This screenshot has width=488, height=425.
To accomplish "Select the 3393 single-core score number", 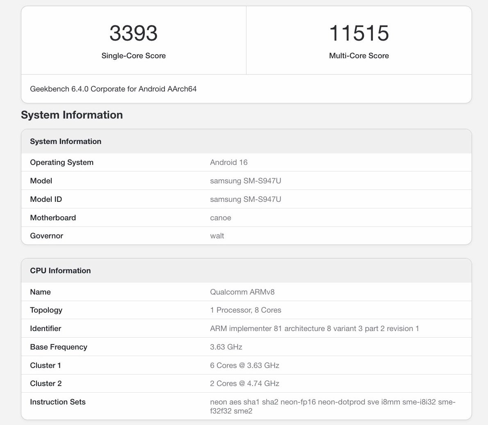I will tap(134, 33).
